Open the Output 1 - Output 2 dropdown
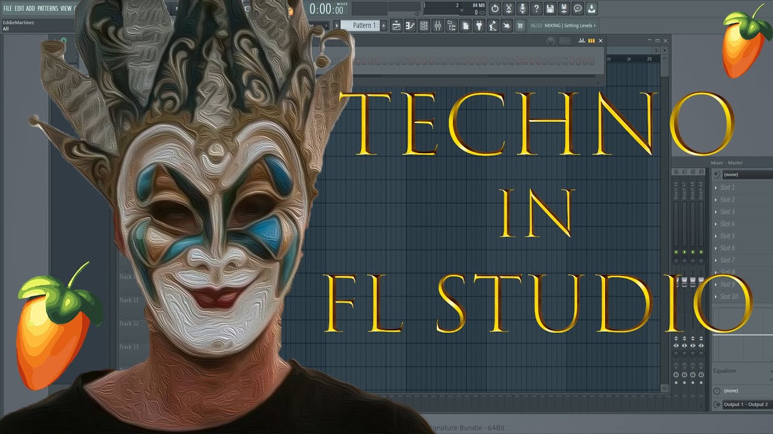The height and width of the screenshot is (434, 773). [748, 404]
